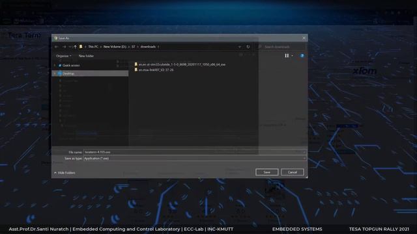Collapse the pane with Hide Folders
The height and width of the screenshot is (234, 417).
pos(65,173)
